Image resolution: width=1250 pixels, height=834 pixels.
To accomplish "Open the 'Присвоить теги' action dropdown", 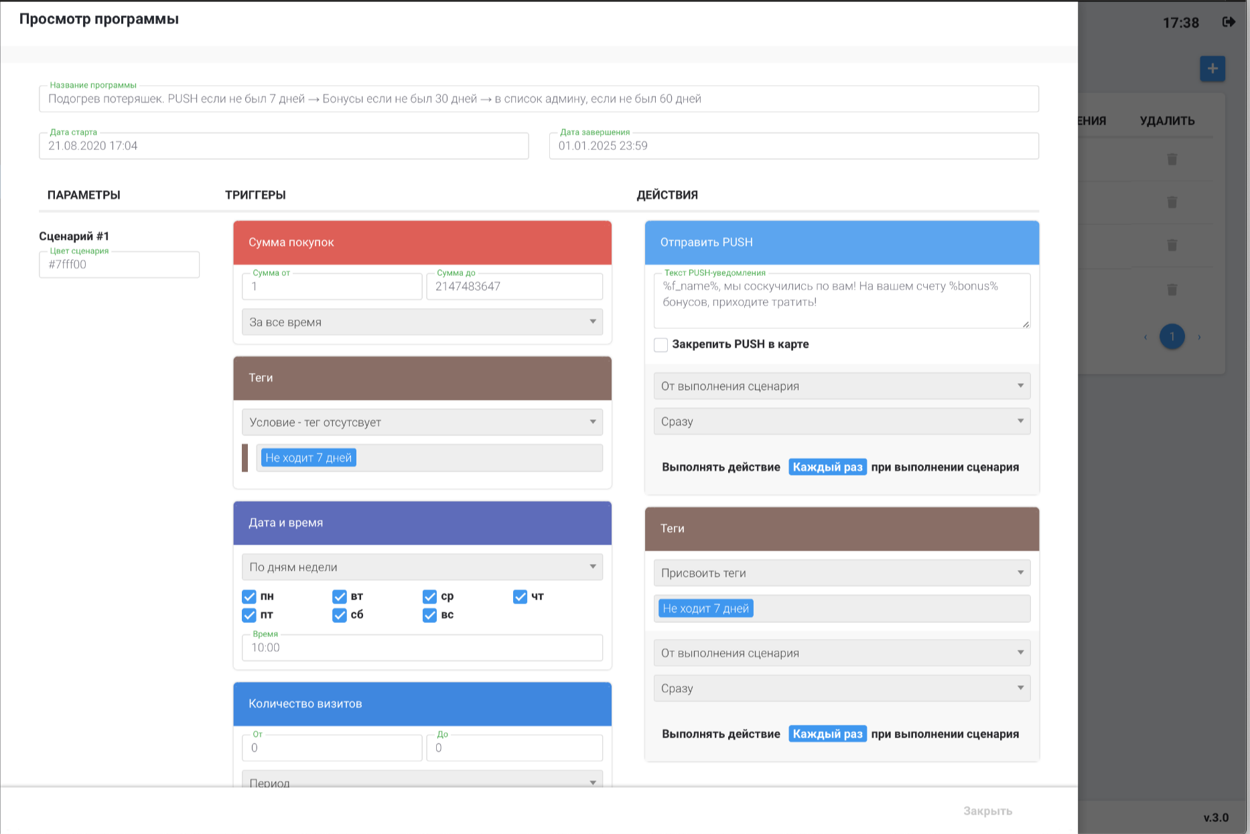I will pos(841,573).
